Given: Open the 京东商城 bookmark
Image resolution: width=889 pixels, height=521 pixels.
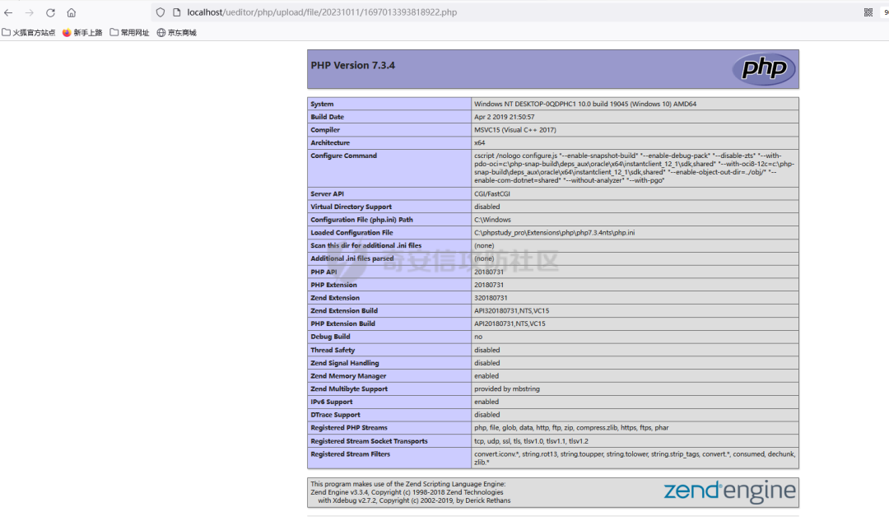Looking at the screenshot, I should click(x=176, y=33).
